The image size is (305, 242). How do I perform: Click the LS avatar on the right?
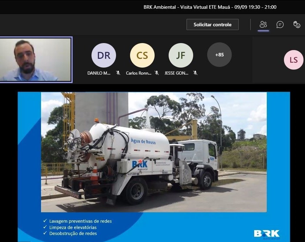[293, 60]
